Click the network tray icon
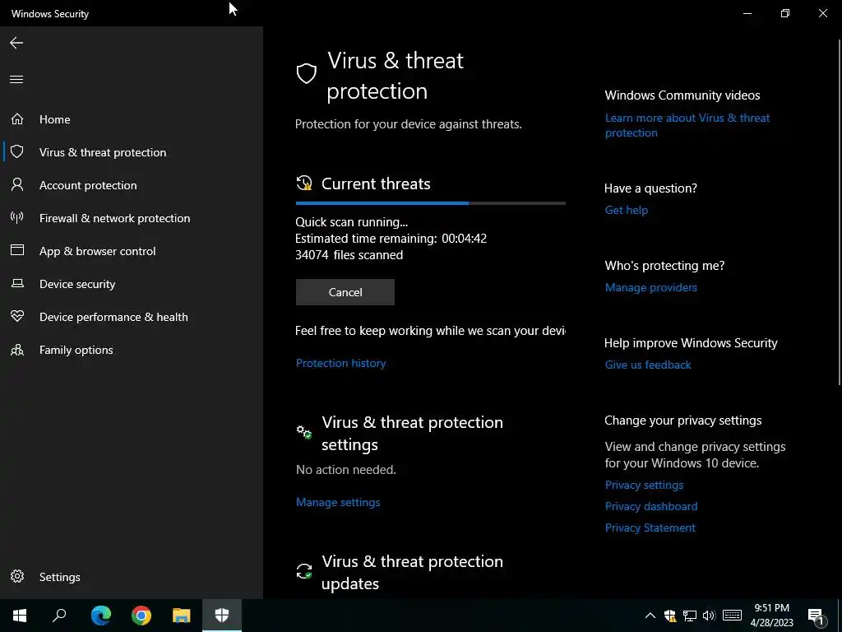 690,616
